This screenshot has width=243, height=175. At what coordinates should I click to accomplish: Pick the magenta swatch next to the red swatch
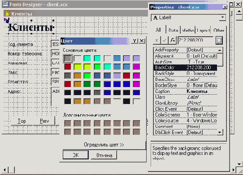[136, 75]
